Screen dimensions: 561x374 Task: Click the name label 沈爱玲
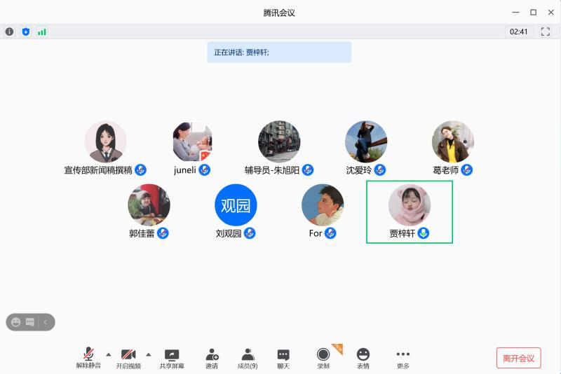click(x=359, y=170)
